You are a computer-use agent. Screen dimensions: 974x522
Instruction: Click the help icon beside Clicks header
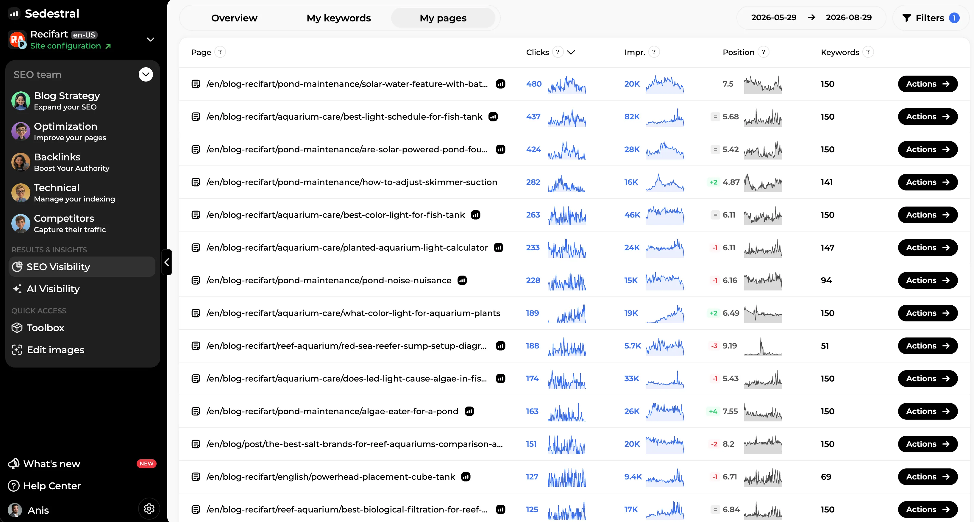tap(558, 52)
